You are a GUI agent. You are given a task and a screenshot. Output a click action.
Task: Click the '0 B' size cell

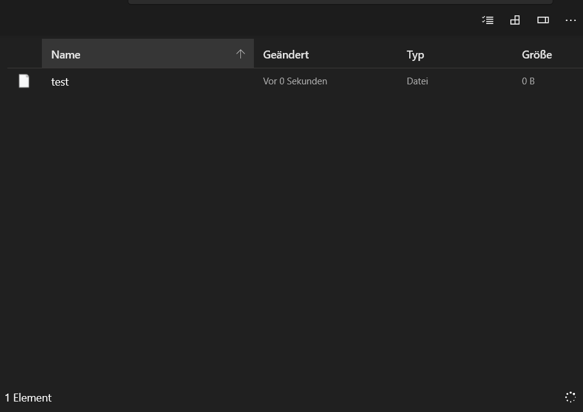coord(528,81)
